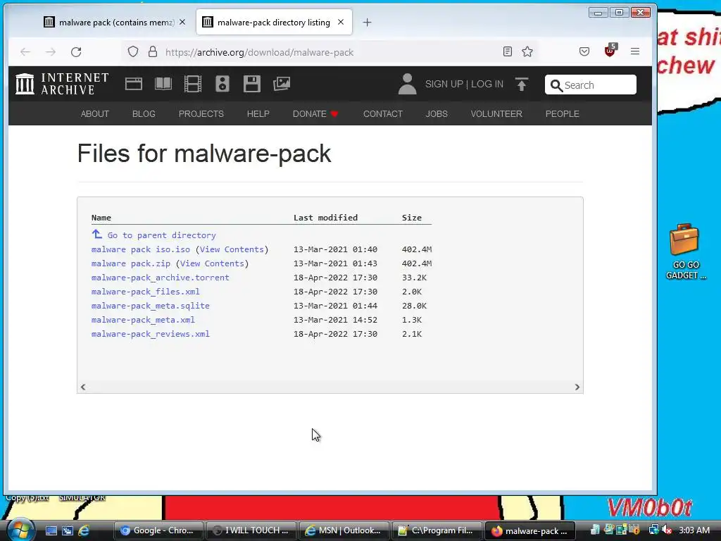
Task: Open the ABOUT menu item
Action: pos(95,113)
